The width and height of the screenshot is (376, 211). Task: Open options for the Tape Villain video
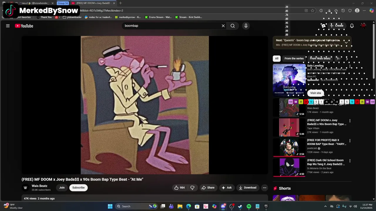pyautogui.click(x=350, y=121)
